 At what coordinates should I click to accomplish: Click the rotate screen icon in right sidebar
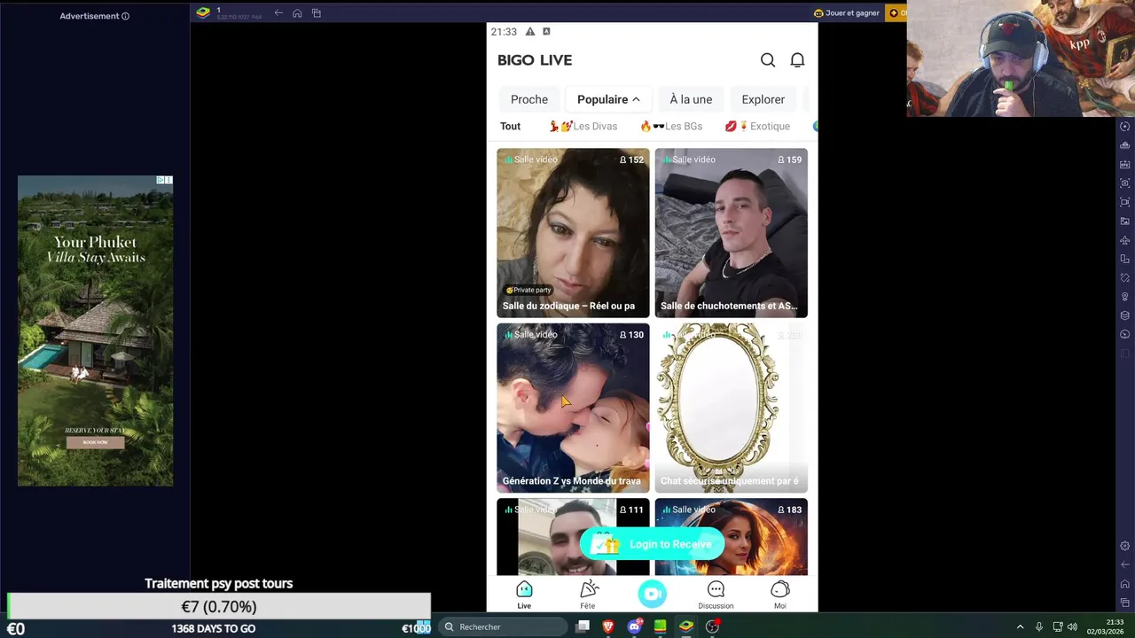click(1125, 259)
